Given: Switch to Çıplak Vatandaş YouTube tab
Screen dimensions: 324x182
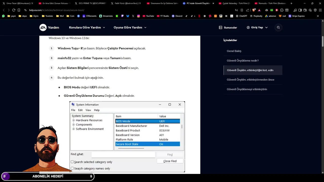Looking at the screenshot, I should coord(235,3).
